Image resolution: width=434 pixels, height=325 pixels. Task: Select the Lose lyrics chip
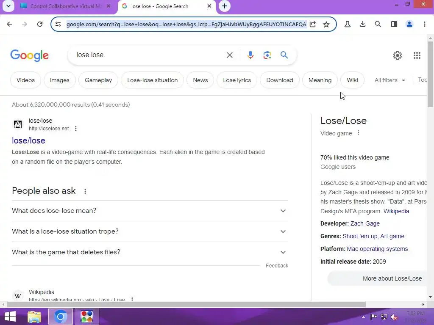click(x=237, y=80)
